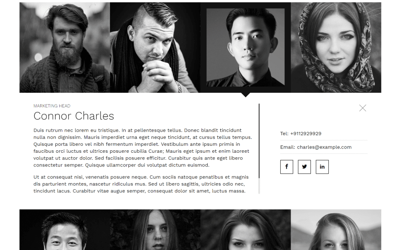The height and width of the screenshot is (250, 401).
Task: Click the Connor Charles name heading
Action: pyautogui.click(x=74, y=116)
